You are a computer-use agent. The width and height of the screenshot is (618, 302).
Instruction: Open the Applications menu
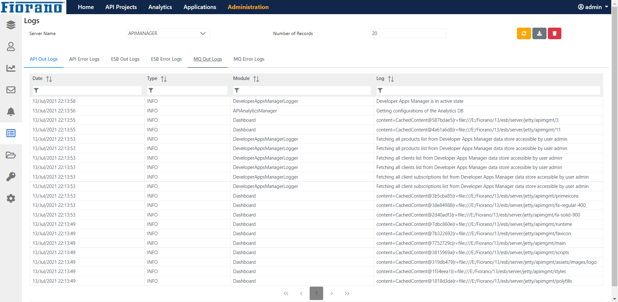pos(200,7)
